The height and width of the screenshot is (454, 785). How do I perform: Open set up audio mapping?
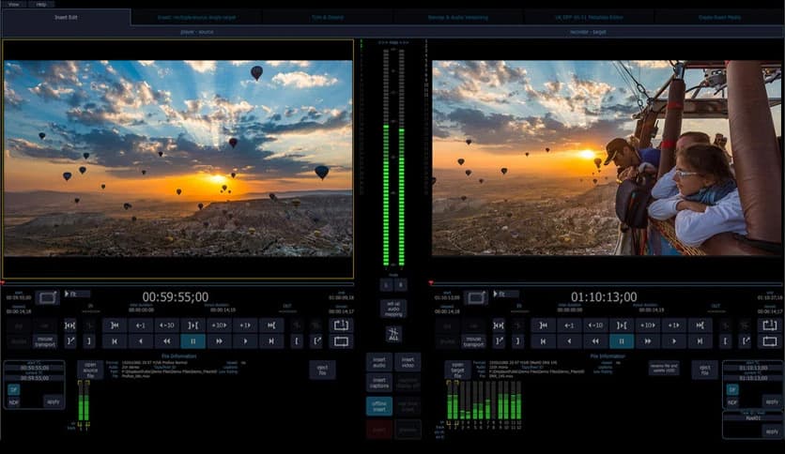pyautogui.click(x=393, y=309)
